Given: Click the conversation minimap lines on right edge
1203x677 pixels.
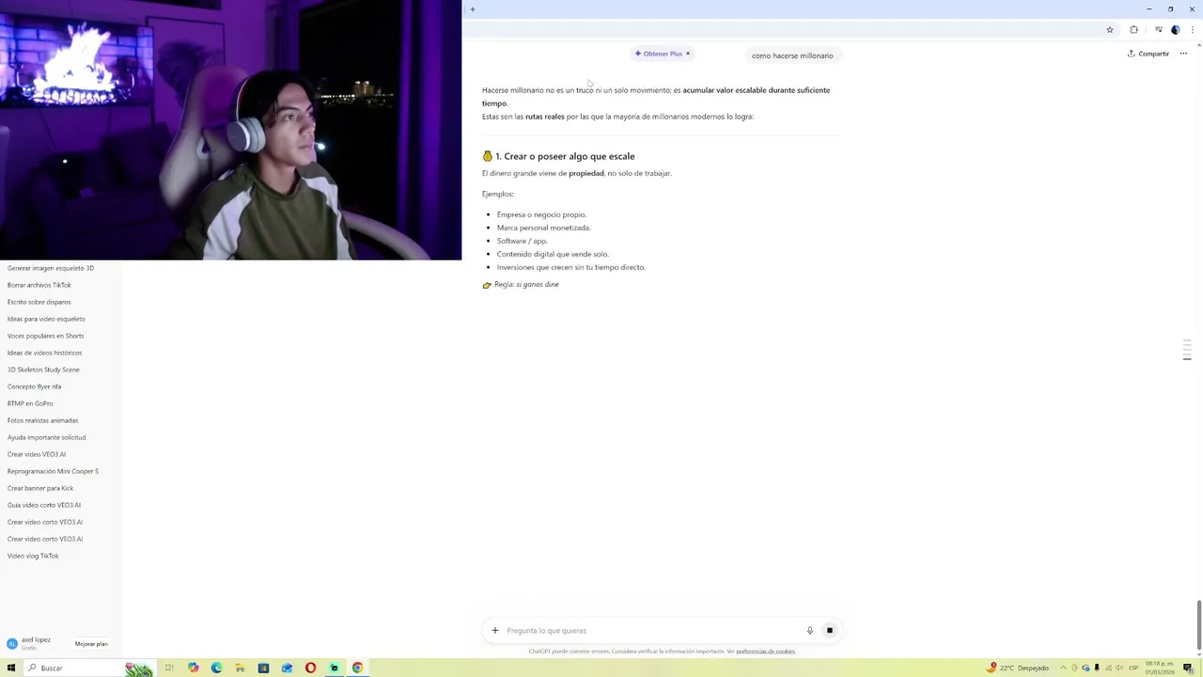Looking at the screenshot, I should 1187,350.
